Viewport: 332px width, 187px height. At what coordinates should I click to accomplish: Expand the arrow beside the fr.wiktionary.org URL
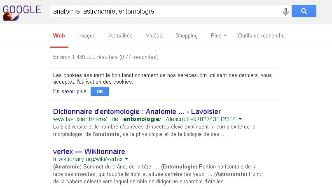click(127, 159)
